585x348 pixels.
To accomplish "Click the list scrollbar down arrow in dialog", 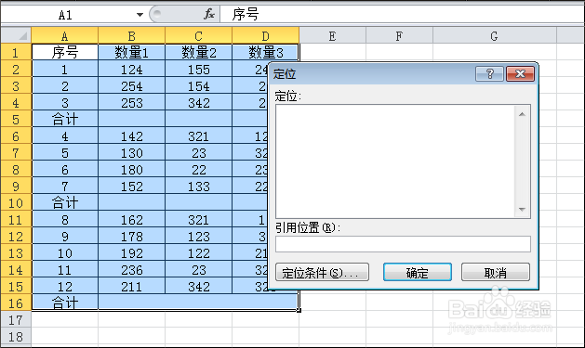I will (522, 210).
